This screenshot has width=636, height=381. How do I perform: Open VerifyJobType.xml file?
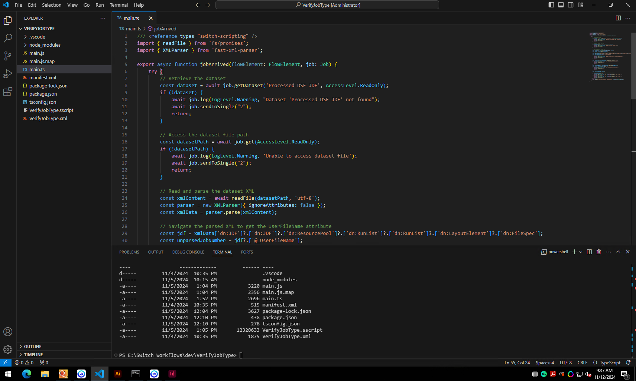tap(64, 118)
